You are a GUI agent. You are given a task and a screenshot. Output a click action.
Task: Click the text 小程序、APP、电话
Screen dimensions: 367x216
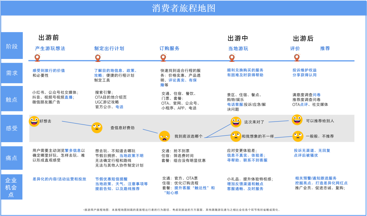coord(179,108)
